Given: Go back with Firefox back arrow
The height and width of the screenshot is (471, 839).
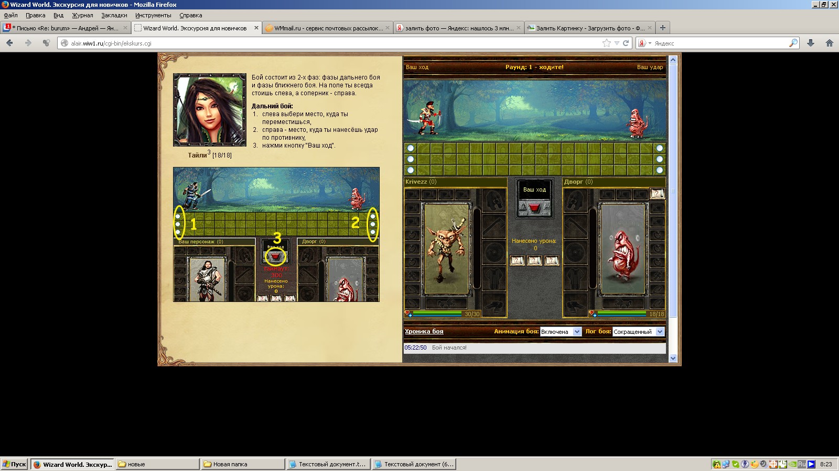Looking at the screenshot, I should click(9, 43).
